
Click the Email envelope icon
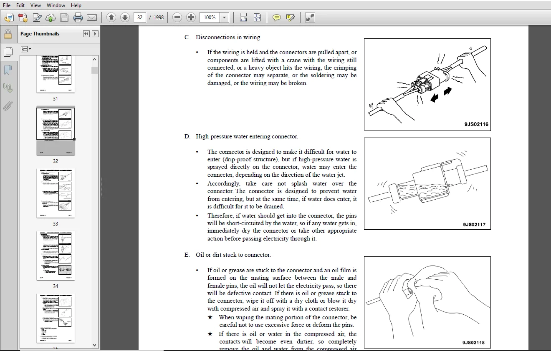tap(92, 18)
